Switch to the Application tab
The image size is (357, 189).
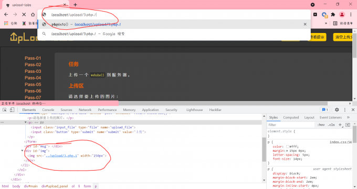coord(150,110)
